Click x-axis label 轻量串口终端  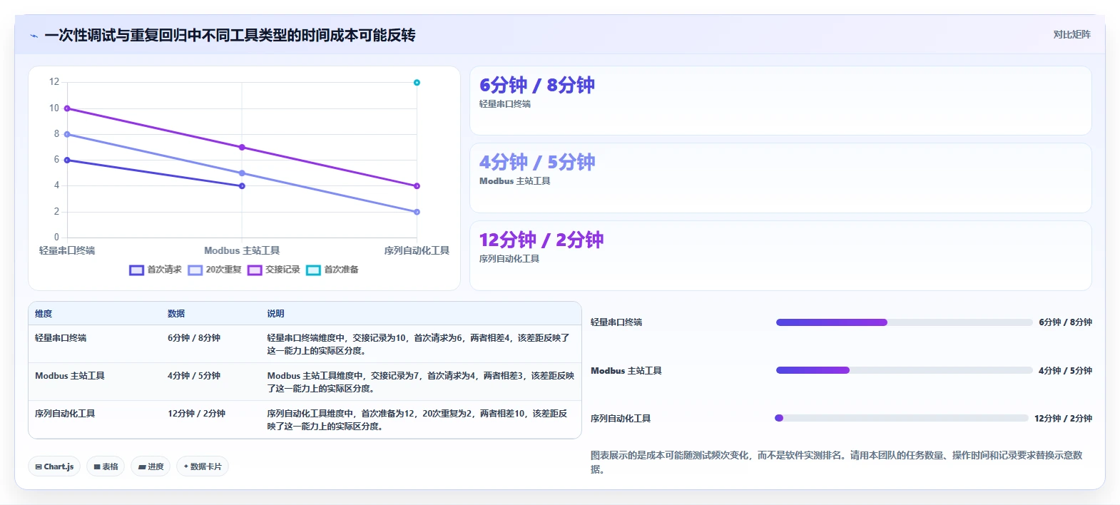click(67, 250)
